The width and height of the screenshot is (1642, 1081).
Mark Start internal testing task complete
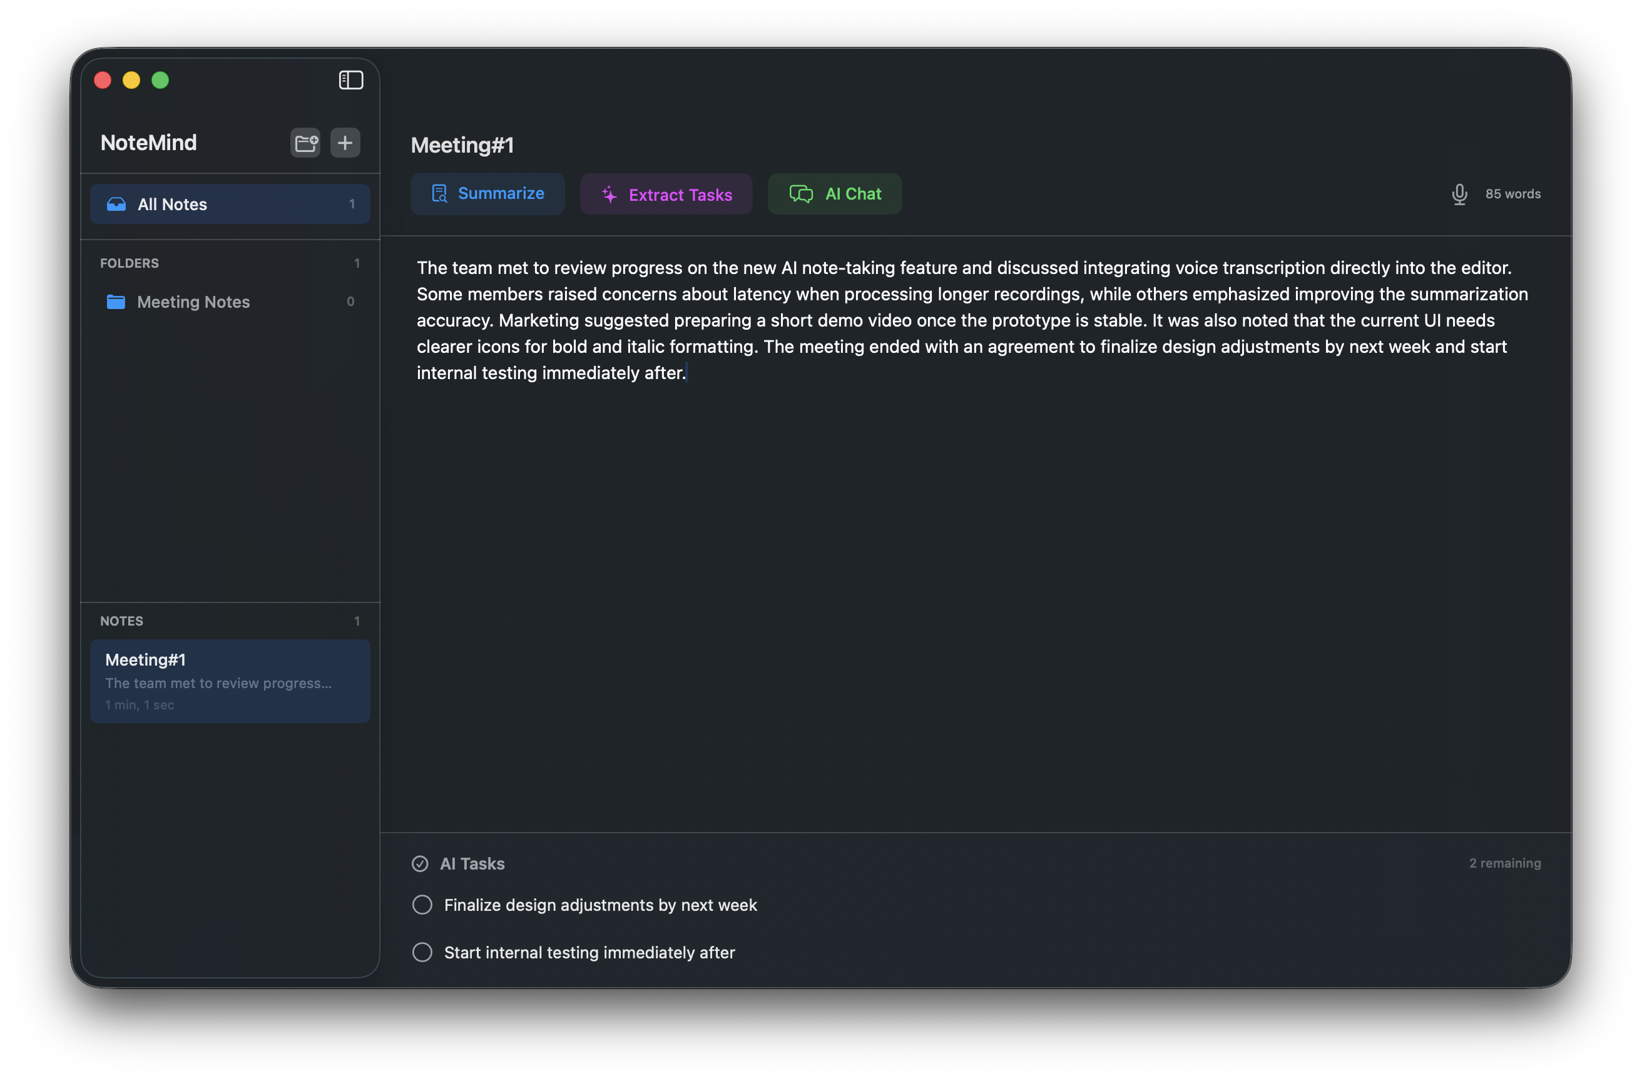(422, 952)
